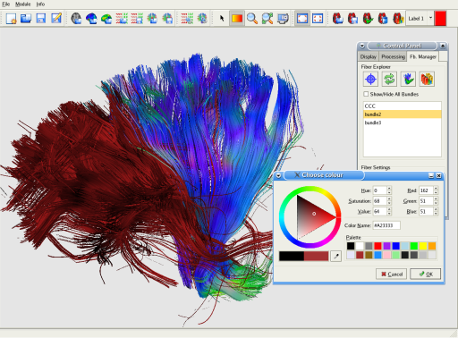Select the arrow pointer tool

click(222, 19)
